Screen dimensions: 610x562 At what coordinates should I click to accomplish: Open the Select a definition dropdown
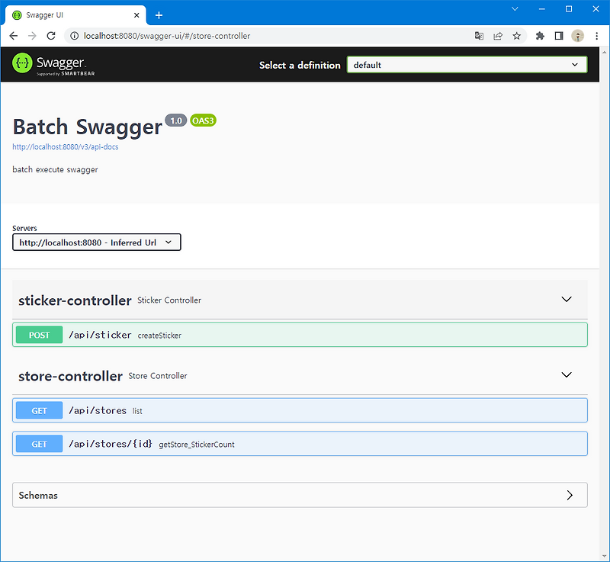click(x=467, y=64)
